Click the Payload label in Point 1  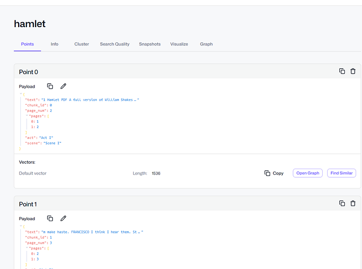[x=27, y=219]
